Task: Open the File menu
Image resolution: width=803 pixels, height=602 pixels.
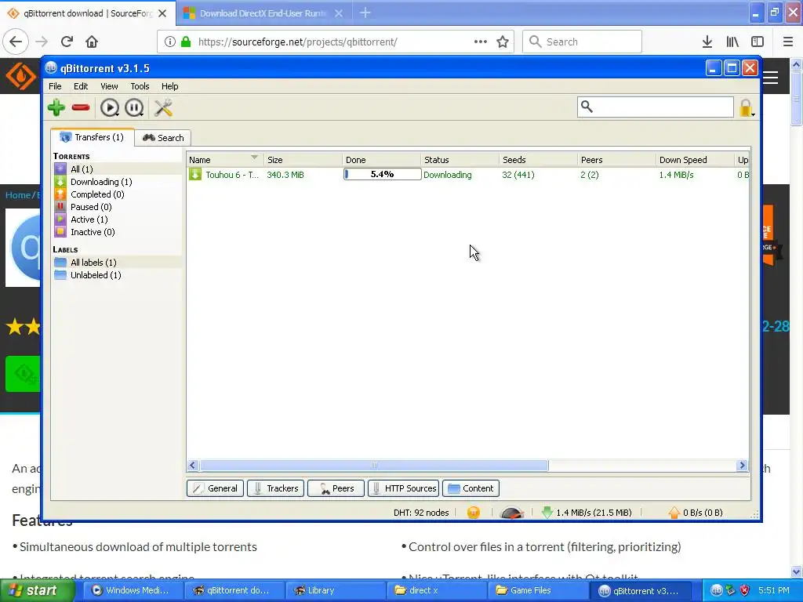Action: (x=55, y=86)
